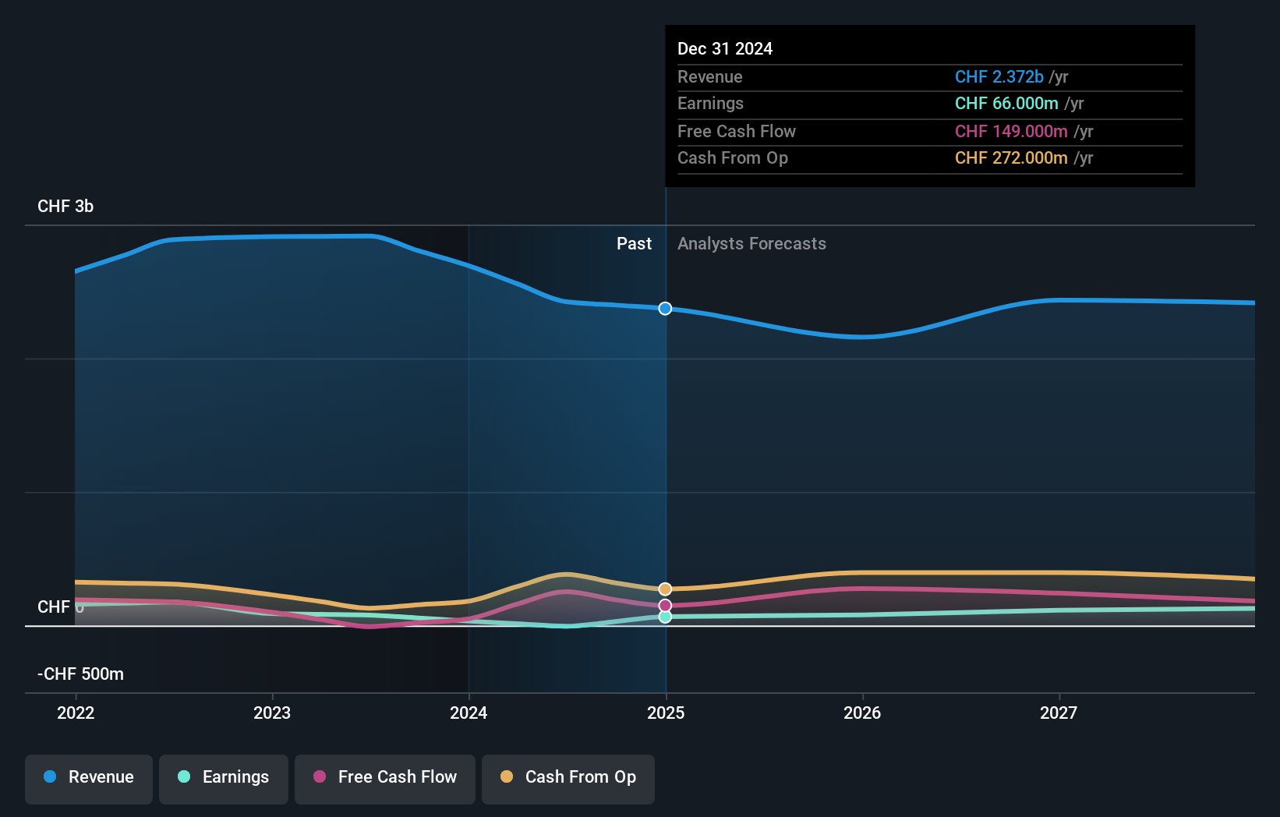Select the pink Free Cash Flow data point
This screenshot has width=1280, height=817.
pyautogui.click(x=665, y=605)
